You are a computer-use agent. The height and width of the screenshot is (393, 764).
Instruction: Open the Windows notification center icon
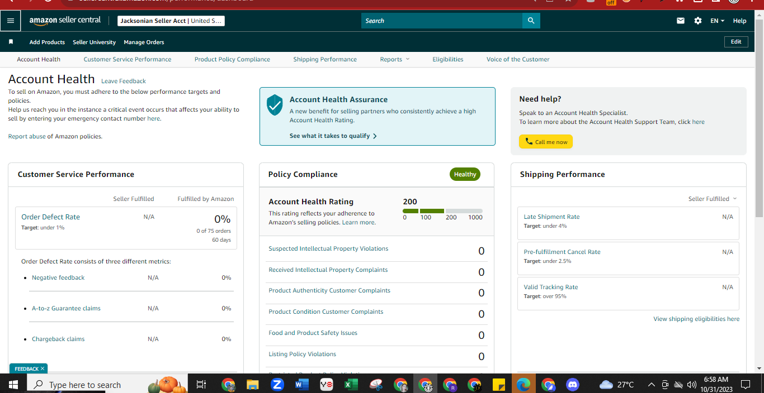pyautogui.click(x=745, y=385)
